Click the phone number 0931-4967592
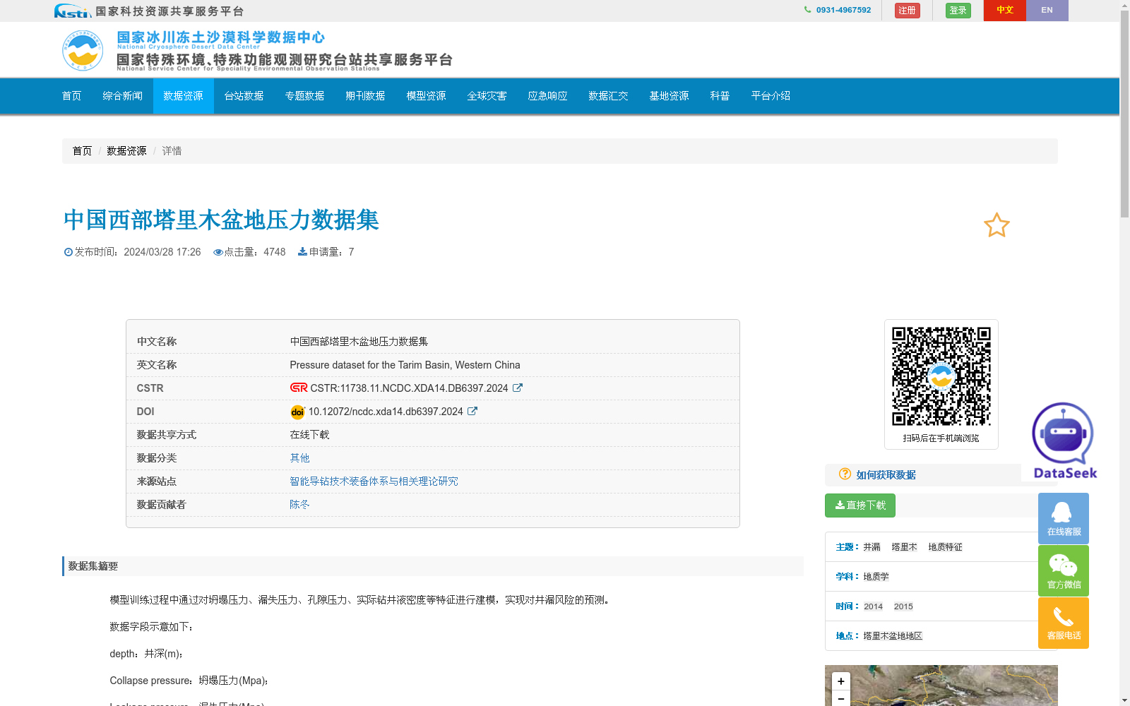This screenshot has height=706, width=1130. [843, 10]
